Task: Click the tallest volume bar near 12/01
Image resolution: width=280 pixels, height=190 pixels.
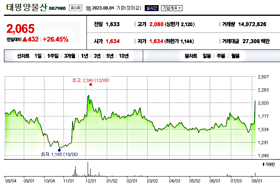Action: [x=88, y=169]
